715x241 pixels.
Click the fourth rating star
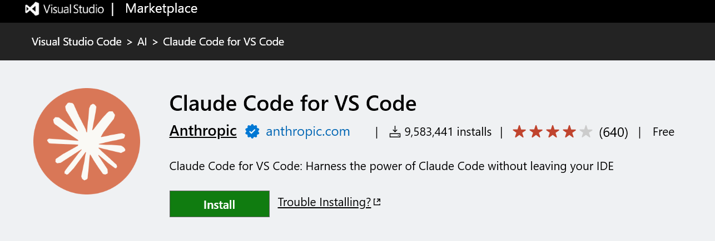(x=569, y=132)
